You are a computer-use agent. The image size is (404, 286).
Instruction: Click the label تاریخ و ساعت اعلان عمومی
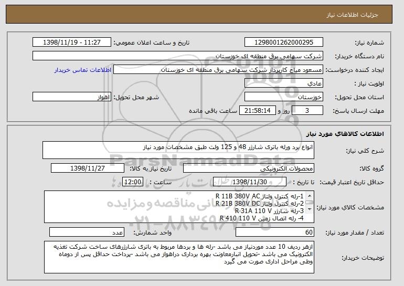152,43
